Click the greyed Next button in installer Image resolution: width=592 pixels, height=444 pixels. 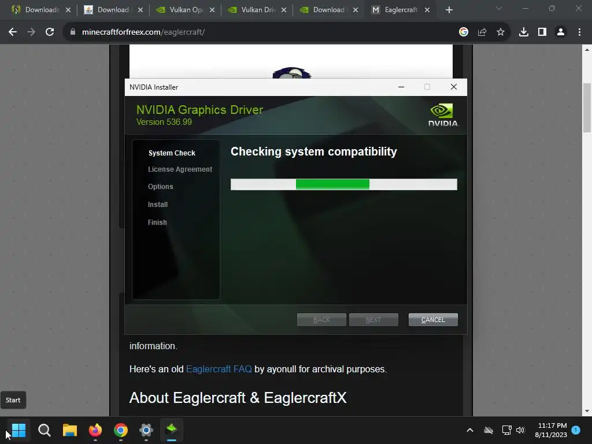(373, 320)
